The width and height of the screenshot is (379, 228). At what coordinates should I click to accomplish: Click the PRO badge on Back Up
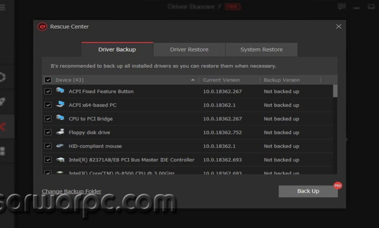pos(338,185)
